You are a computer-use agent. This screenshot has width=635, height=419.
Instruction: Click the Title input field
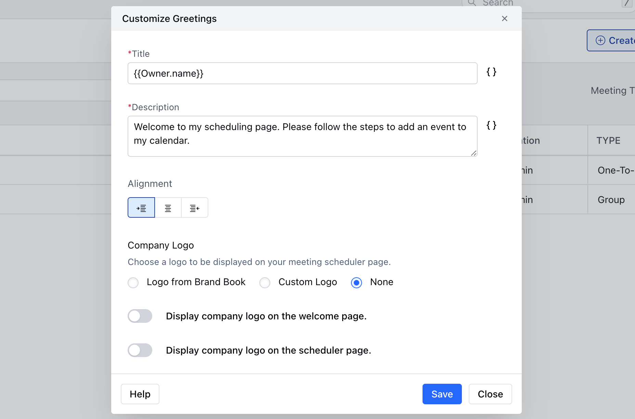click(x=302, y=73)
